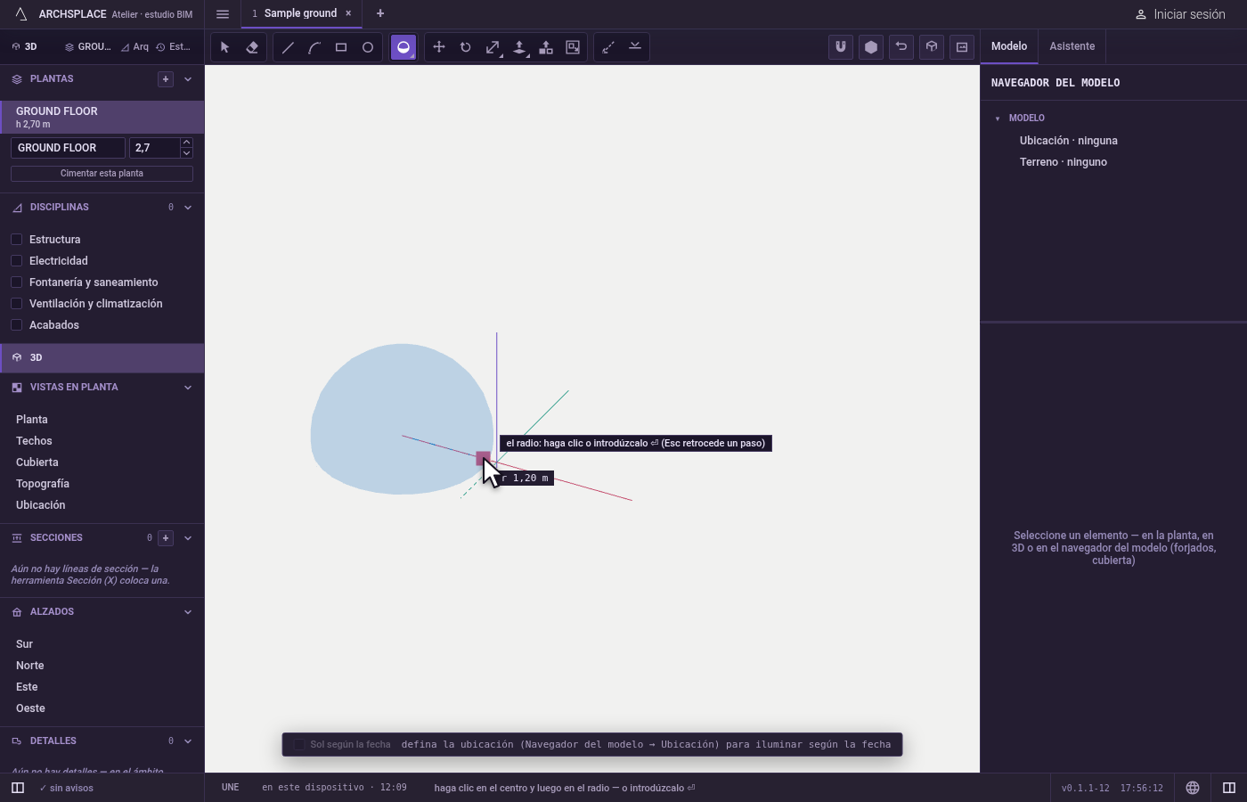Click the 3D cube view icon
1247x802 pixels.
pos(932,47)
